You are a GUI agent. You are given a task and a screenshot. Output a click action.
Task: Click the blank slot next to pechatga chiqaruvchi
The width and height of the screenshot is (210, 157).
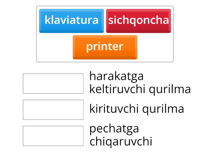53,136
